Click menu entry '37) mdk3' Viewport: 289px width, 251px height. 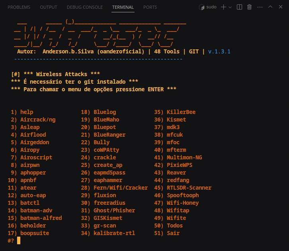(x=167, y=127)
